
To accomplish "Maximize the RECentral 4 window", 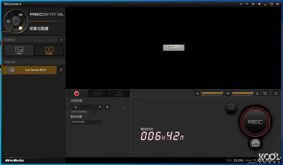I will [x=271, y=4].
